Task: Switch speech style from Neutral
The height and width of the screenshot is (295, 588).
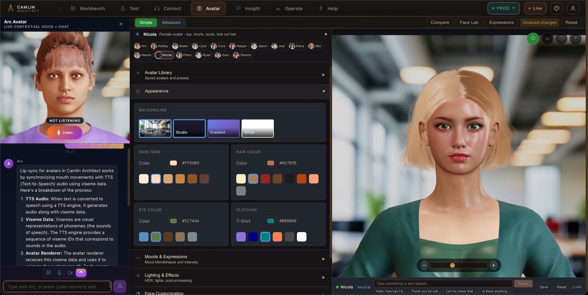Action: click(x=363, y=287)
